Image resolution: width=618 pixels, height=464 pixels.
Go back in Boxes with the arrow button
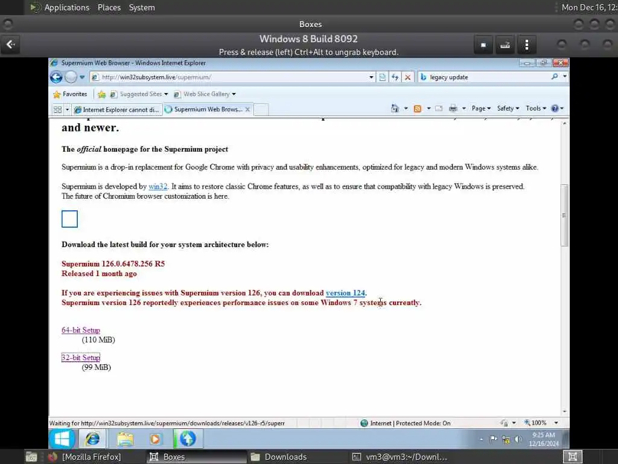click(x=11, y=45)
